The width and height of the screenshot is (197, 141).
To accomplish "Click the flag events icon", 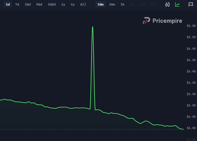I will click(x=191, y=4).
